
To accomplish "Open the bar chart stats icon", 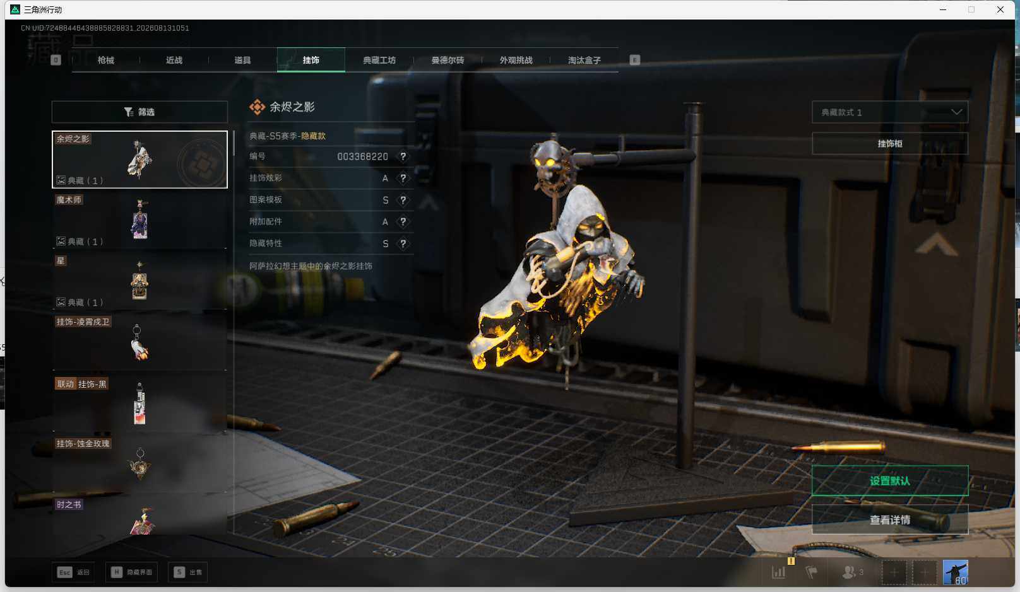I will (x=779, y=572).
